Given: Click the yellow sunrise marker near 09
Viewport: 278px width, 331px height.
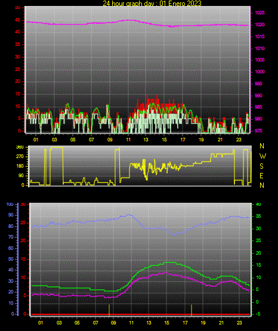Looking at the screenshot, I should (x=109, y=310).
